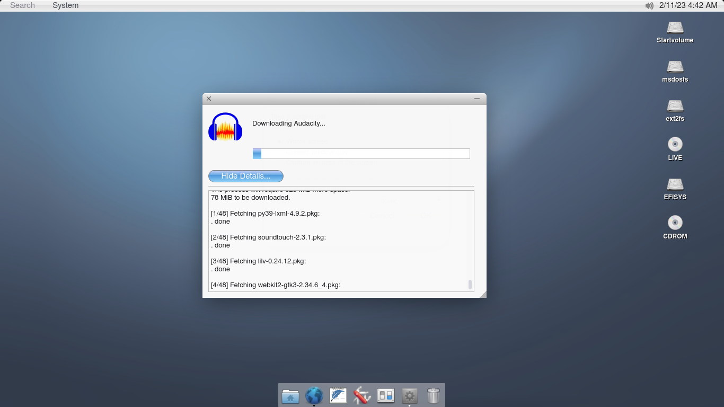Screen dimensions: 724x407
Task: Launch the globe web browser in the dock
Action: click(314, 395)
